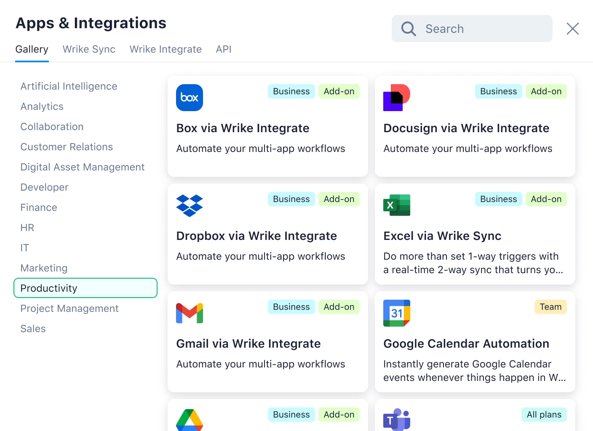593x431 pixels.
Task: Click Business badge on Dropbox card
Action: [291, 199]
